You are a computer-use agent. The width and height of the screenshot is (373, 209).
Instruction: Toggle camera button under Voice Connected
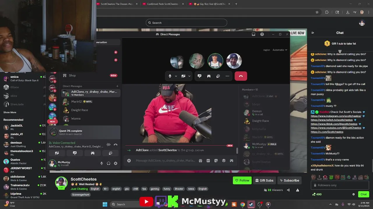point(57,153)
